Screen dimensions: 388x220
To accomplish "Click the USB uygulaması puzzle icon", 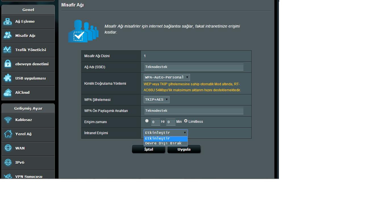I will [x=8, y=78].
